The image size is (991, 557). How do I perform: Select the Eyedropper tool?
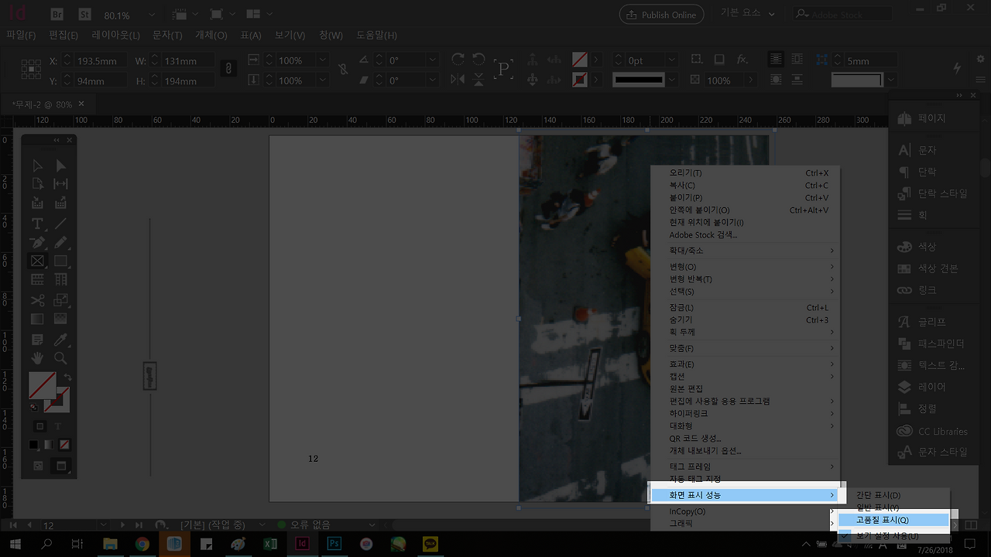click(60, 340)
